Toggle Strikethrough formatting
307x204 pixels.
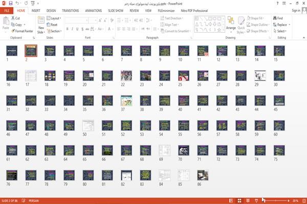[x=87, y=29]
